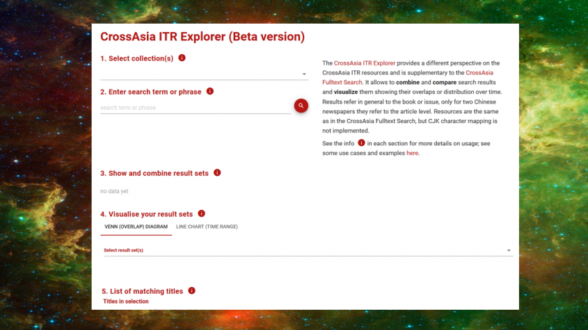The width and height of the screenshot is (588, 330).
Task: Click info icon inside the description paragraph
Action: click(x=361, y=142)
